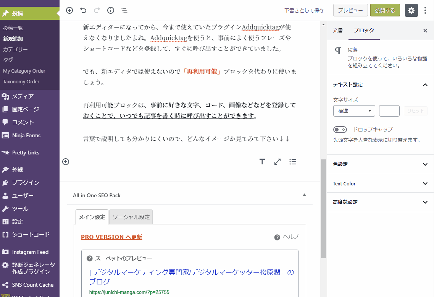The height and width of the screenshot is (297, 434).
Task: Select the ソーシャル設定 tab
Action: coord(131,217)
